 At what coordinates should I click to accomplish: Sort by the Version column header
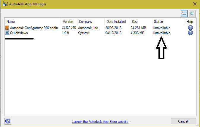pos(68,22)
